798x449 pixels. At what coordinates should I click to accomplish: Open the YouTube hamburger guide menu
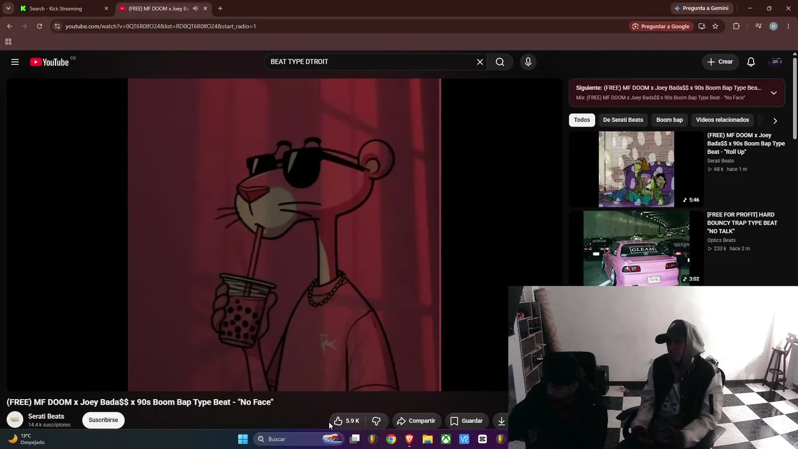[x=15, y=62]
